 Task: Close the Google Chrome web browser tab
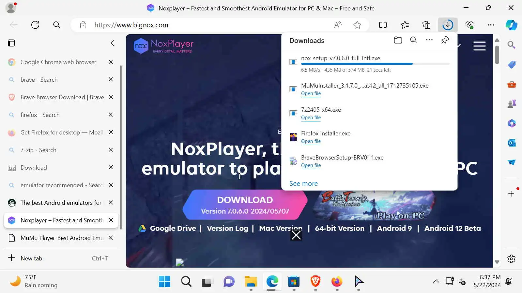pyautogui.click(x=111, y=62)
